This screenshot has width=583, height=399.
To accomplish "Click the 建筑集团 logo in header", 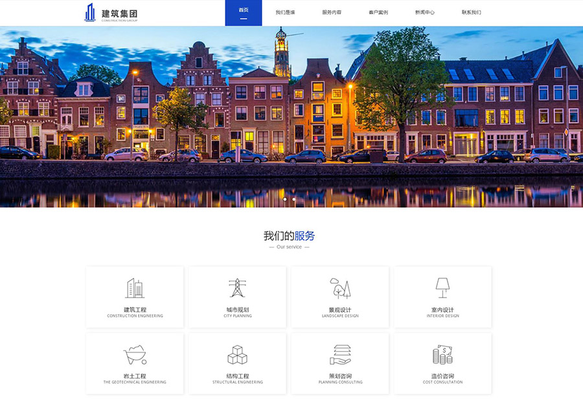I will 111,13.
